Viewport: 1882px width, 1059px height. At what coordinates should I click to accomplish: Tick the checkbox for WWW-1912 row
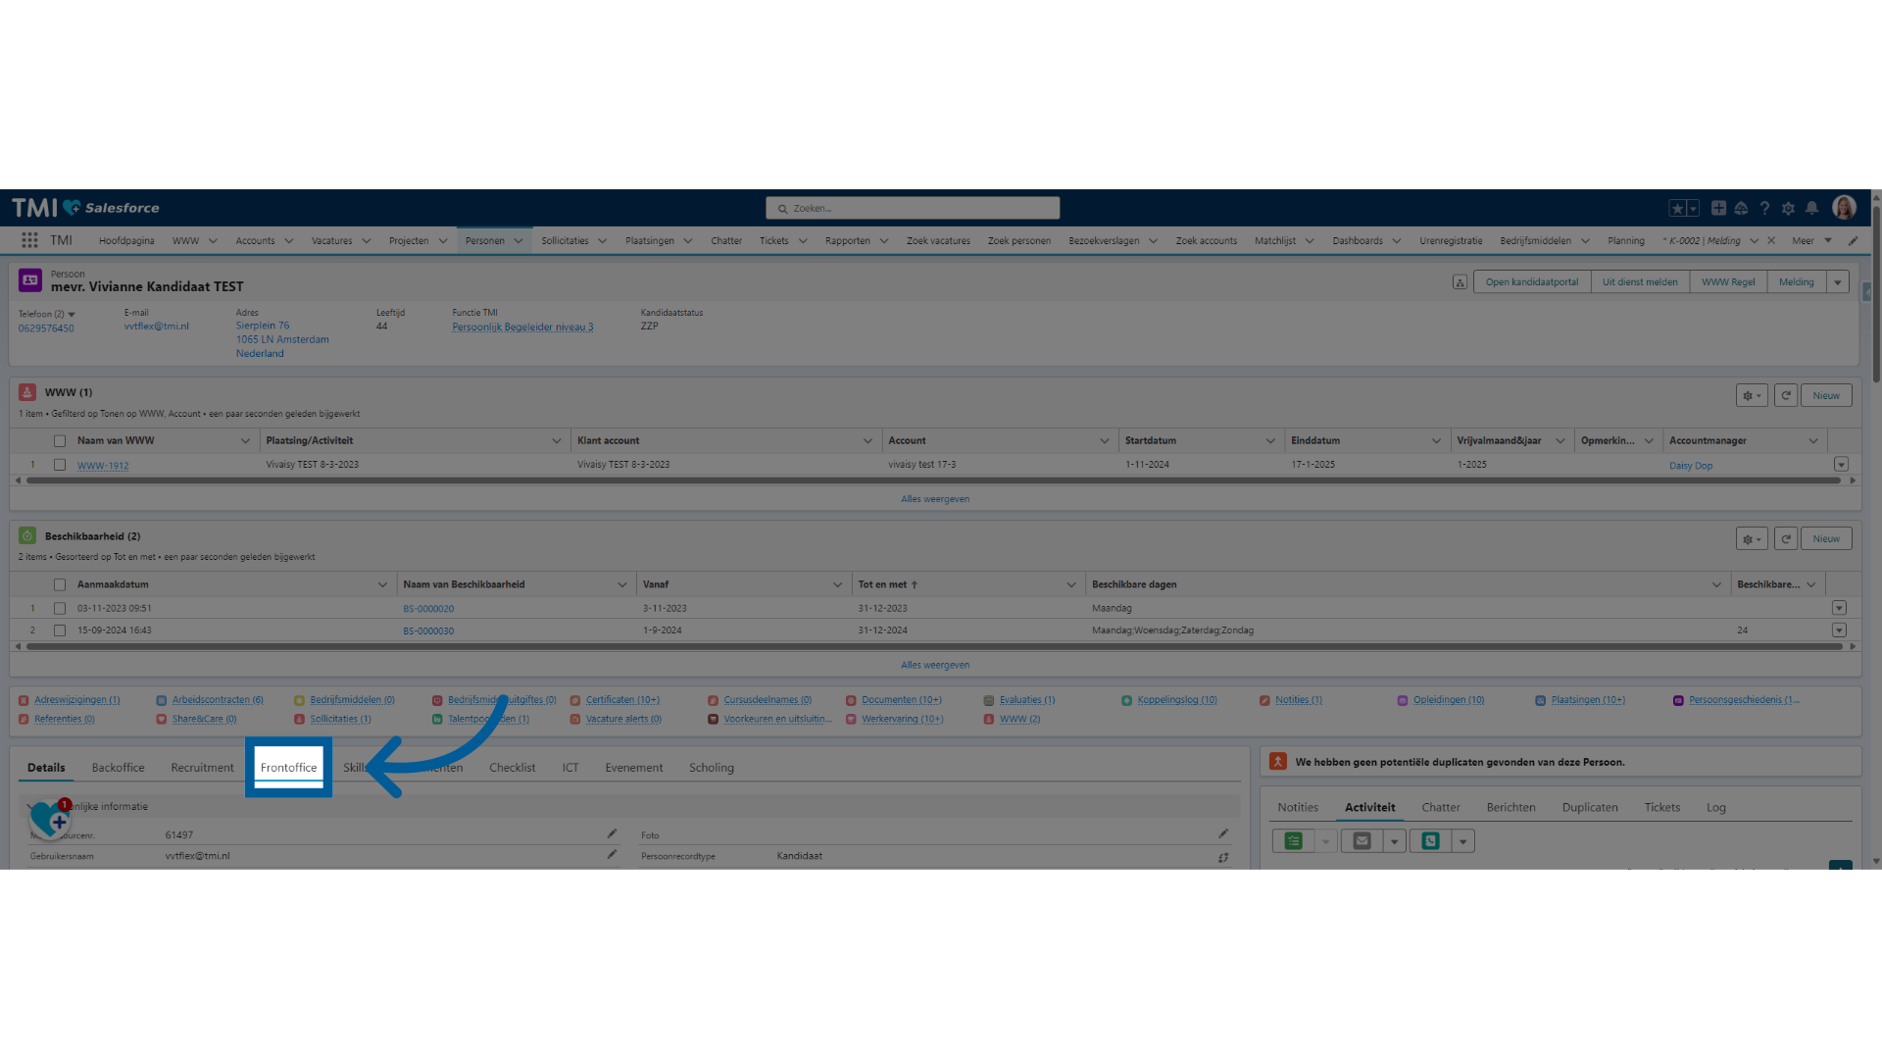pyautogui.click(x=60, y=465)
